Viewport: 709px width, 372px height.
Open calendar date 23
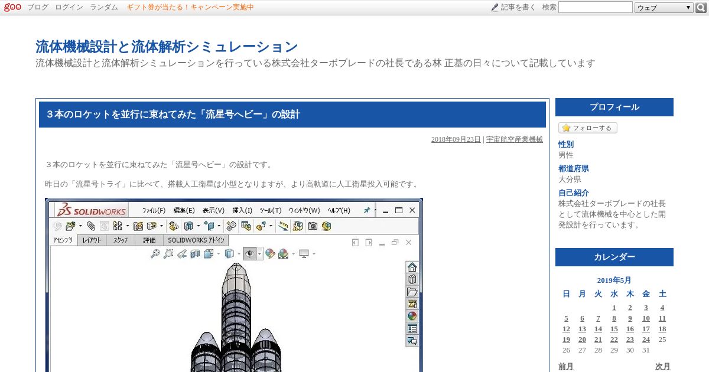(x=630, y=340)
